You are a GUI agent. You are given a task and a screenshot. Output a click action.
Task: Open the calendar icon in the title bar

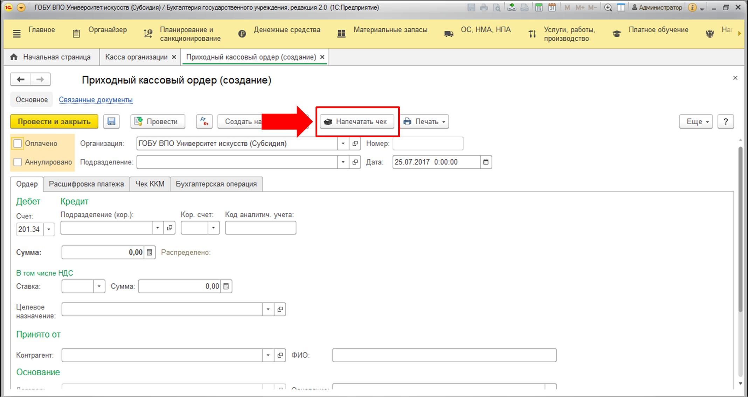(x=552, y=7)
